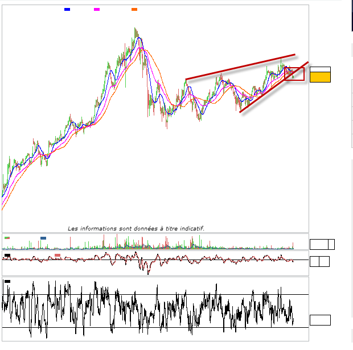Select the upper red resistance trendline
Viewport: 353px width, 350px height.
(x=239, y=67)
